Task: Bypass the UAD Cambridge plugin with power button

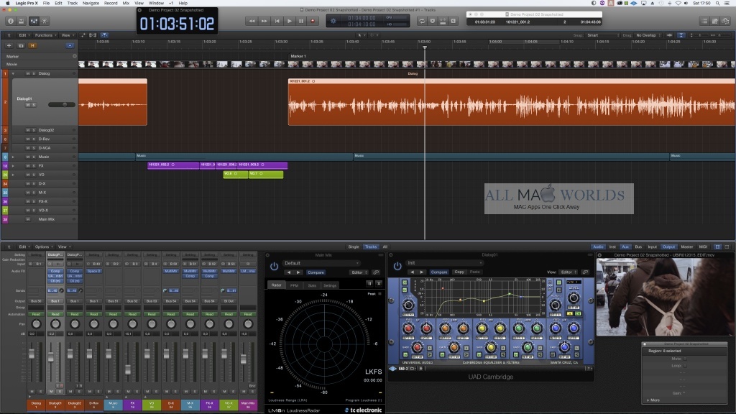Action: 397,266
